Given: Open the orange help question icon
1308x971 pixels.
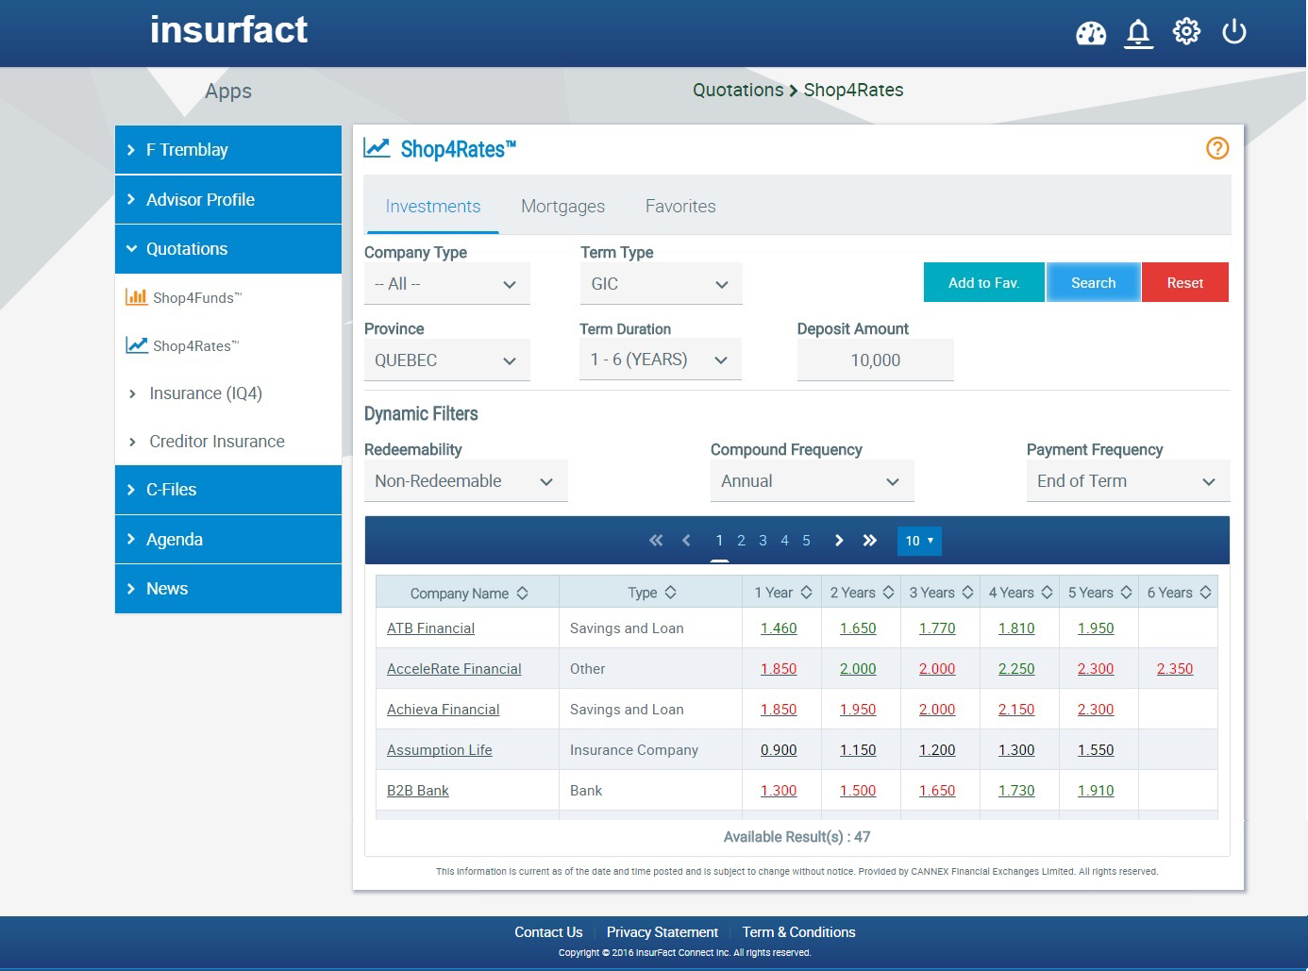Looking at the screenshot, I should click(1217, 148).
